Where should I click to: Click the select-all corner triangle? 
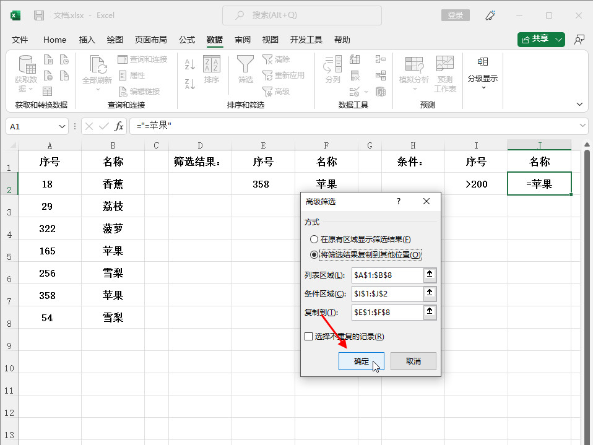coord(12,145)
